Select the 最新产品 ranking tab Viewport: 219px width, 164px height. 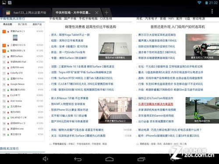(x=37, y=24)
